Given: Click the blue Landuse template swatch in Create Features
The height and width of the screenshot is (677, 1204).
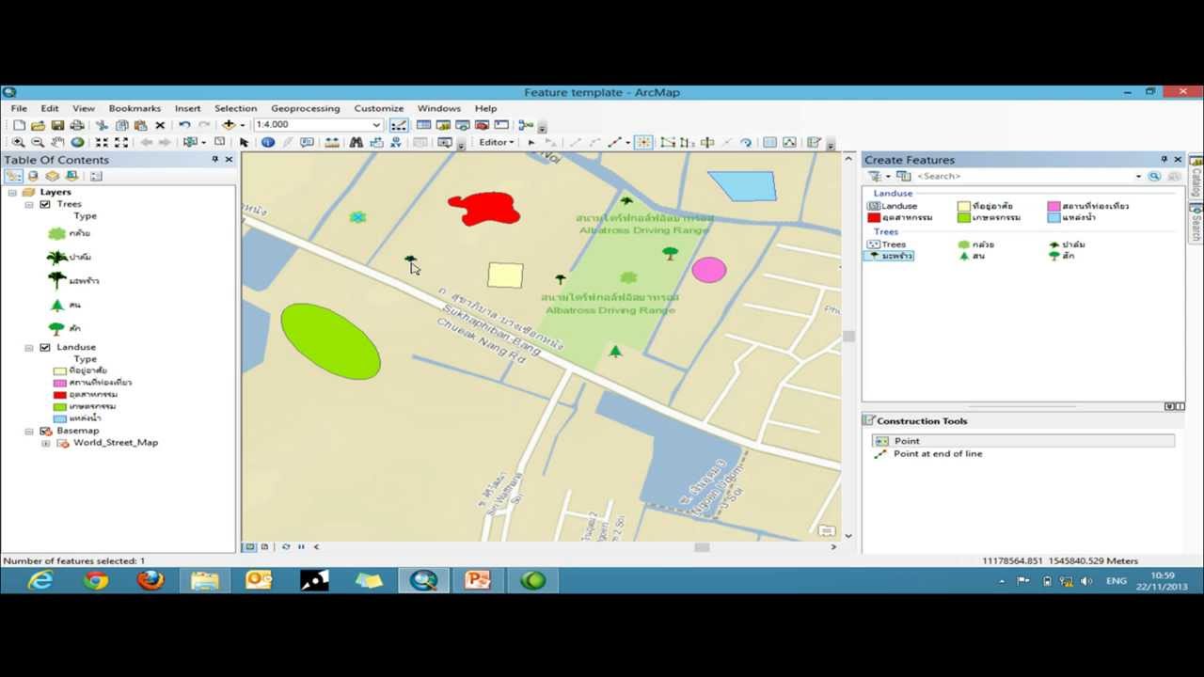Looking at the screenshot, I should coord(1053,218).
